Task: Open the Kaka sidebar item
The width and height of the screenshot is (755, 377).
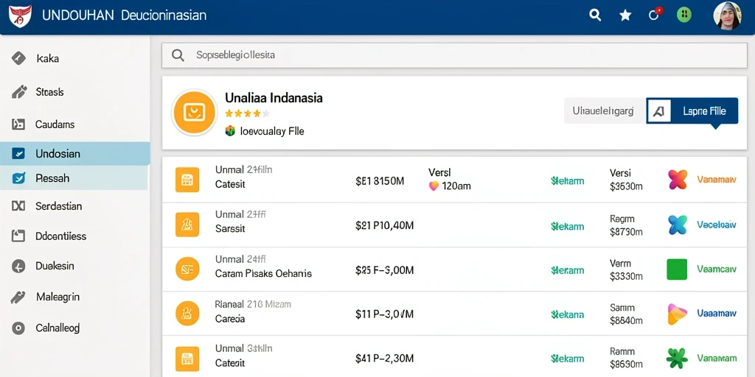Action: pyautogui.click(x=74, y=59)
